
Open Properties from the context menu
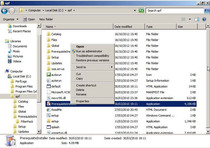point(92,101)
